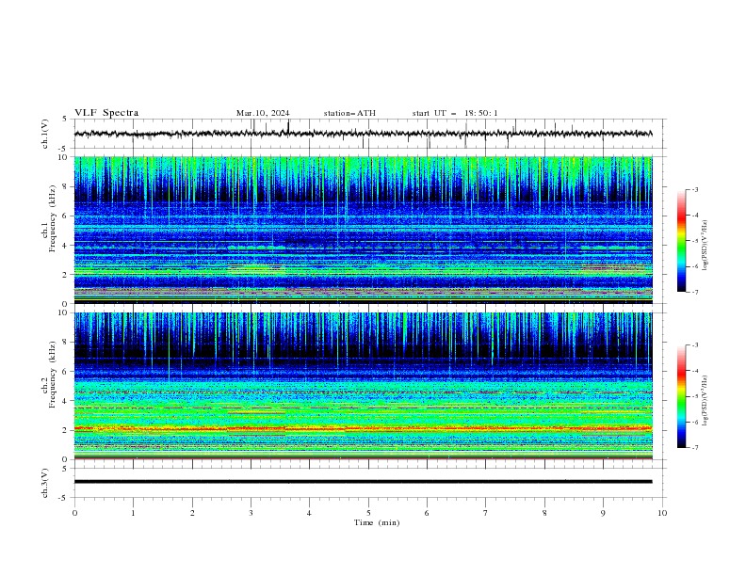
Task: Click the 'Time (min)' axis title
Action: (x=377, y=522)
